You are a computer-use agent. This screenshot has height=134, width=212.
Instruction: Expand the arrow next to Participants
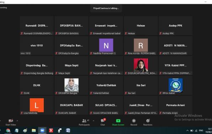[x=94, y=121]
